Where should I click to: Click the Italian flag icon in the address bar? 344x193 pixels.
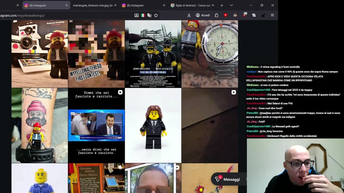point(143,15)
